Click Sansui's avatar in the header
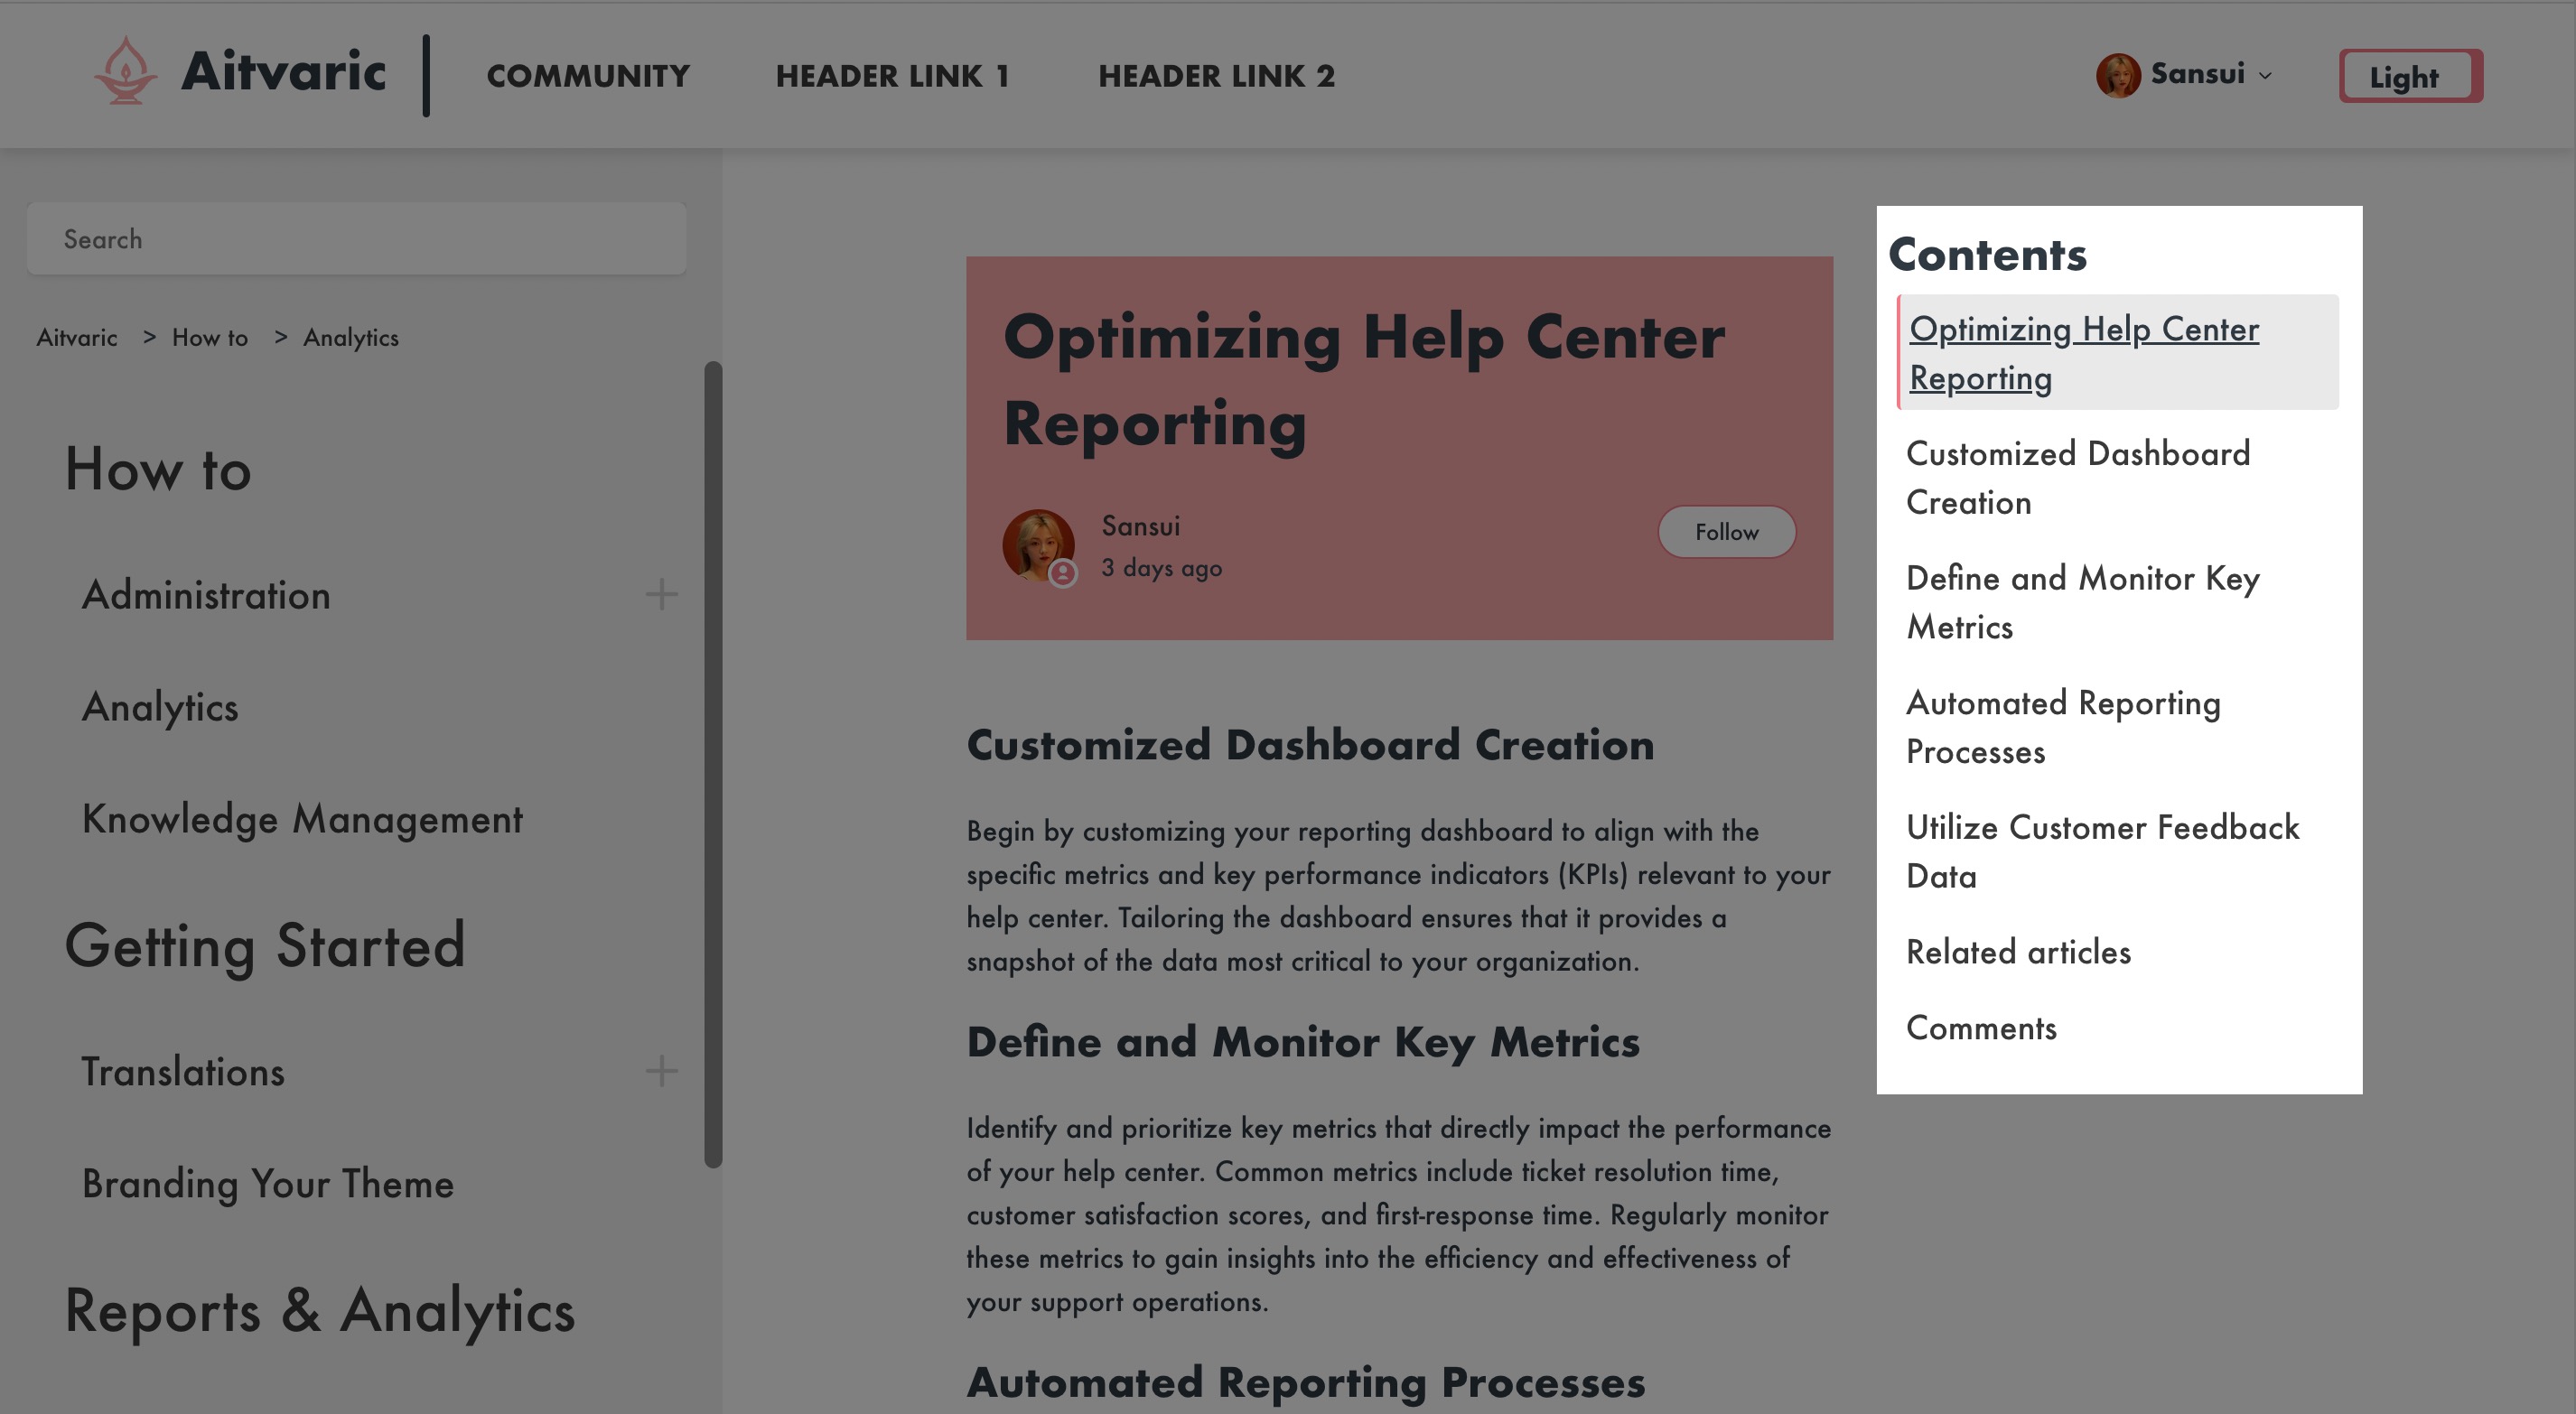The width and height of the screenshot is (2576, 1414). point(2117,75)
